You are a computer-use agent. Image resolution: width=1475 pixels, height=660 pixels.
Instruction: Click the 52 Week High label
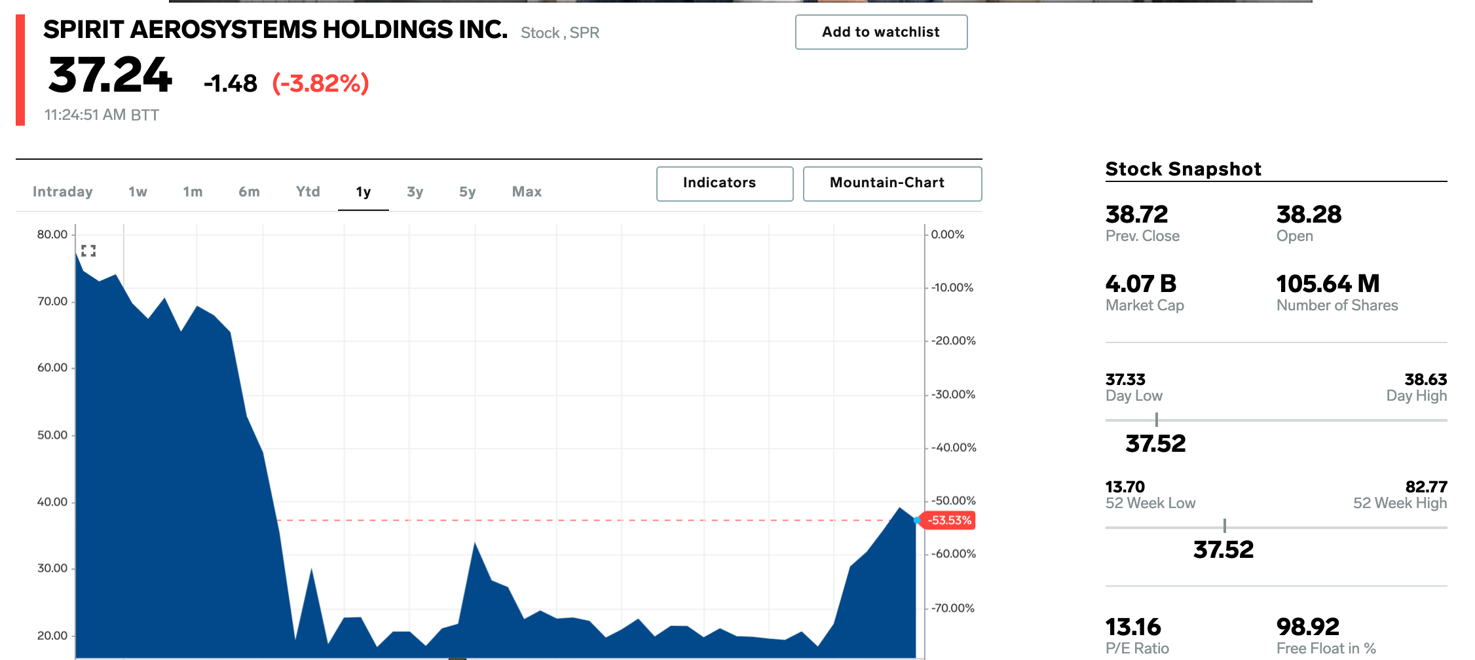coord(1400,504)
